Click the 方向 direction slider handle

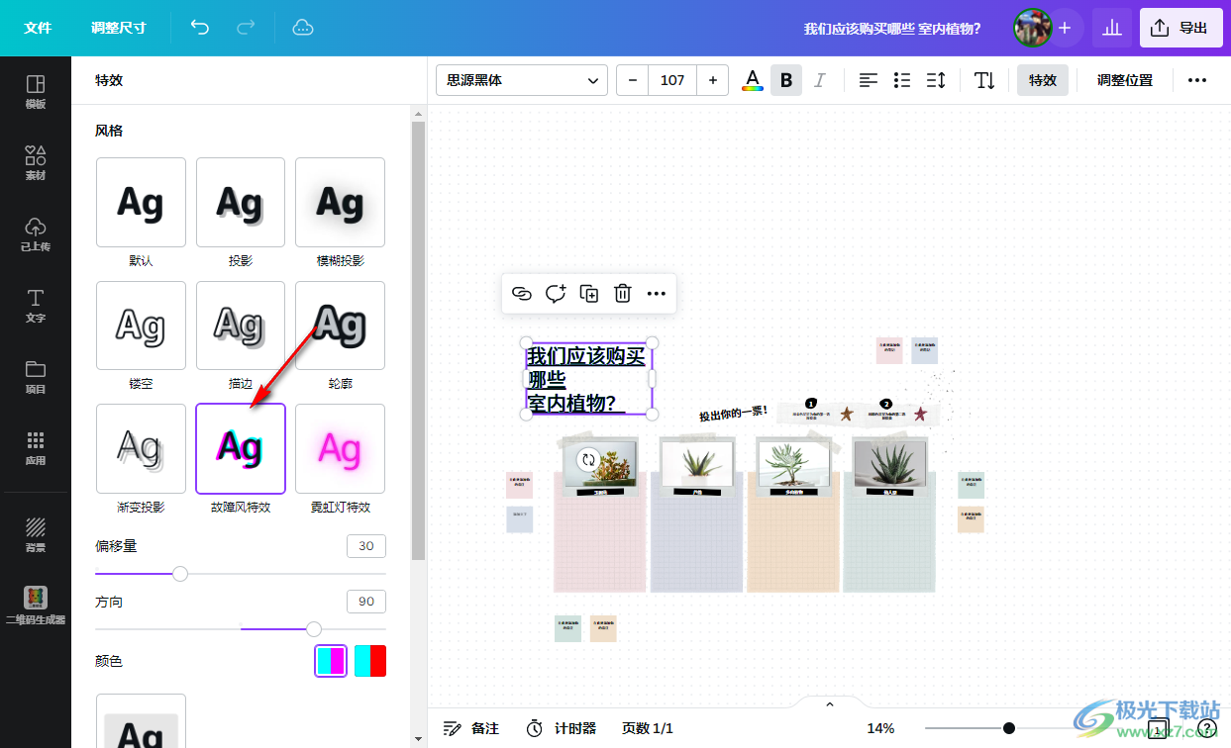pyautogui.click(x=314, y=628)
